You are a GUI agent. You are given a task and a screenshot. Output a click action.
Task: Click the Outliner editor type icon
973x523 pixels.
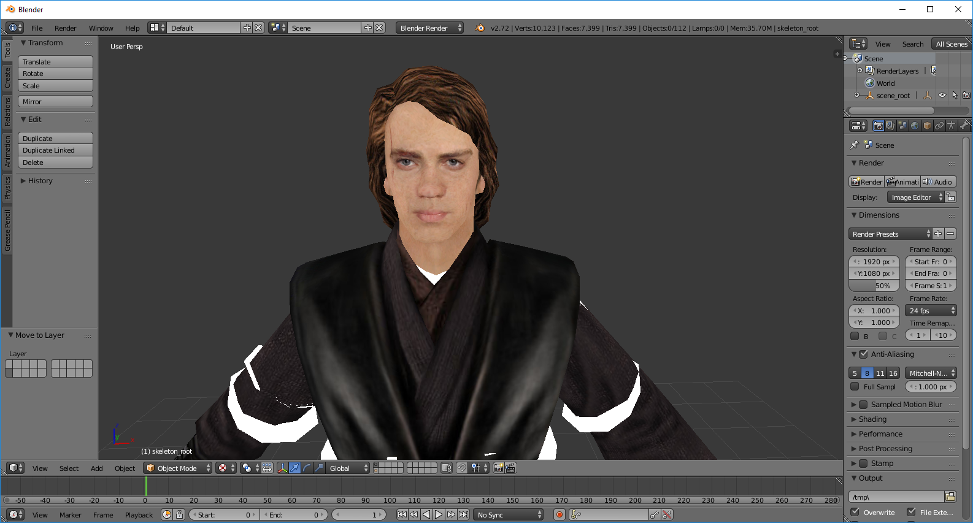coord(858,44)
